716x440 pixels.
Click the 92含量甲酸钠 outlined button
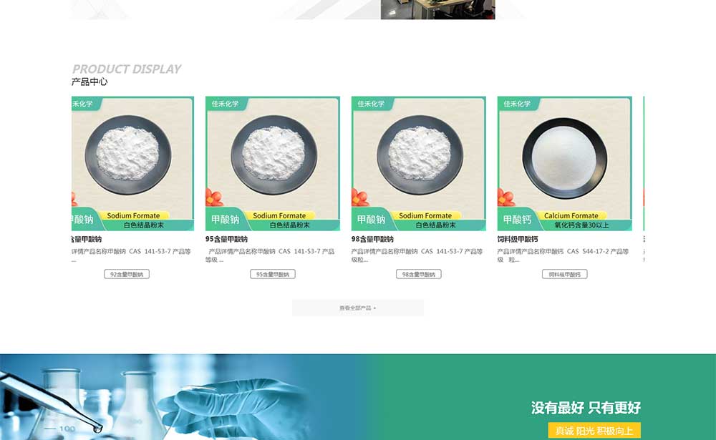pos(127,274)
